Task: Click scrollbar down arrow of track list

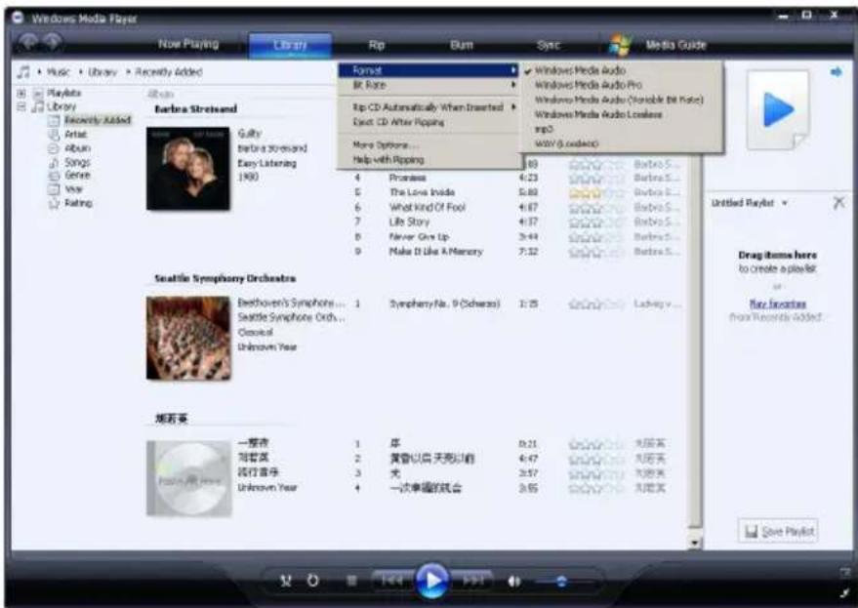Action: (x=694, y=543)
